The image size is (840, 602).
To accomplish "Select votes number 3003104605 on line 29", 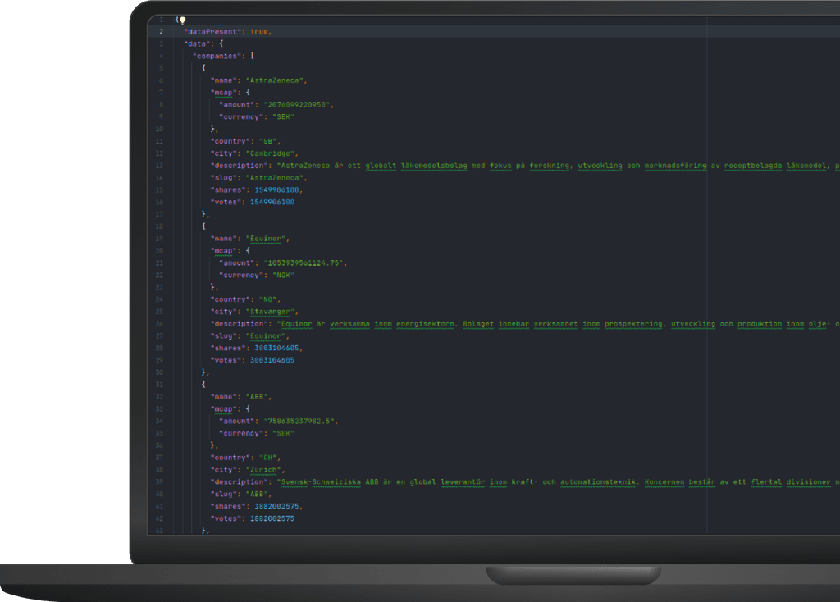I will tap(272, 360).
